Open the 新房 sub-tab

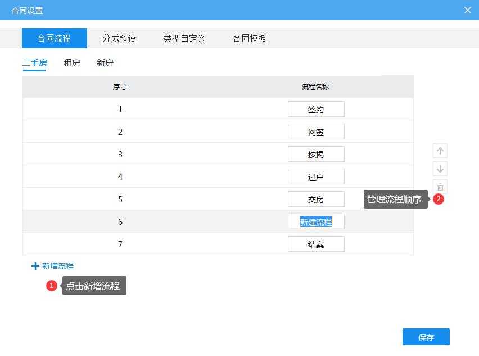point(106,63)
